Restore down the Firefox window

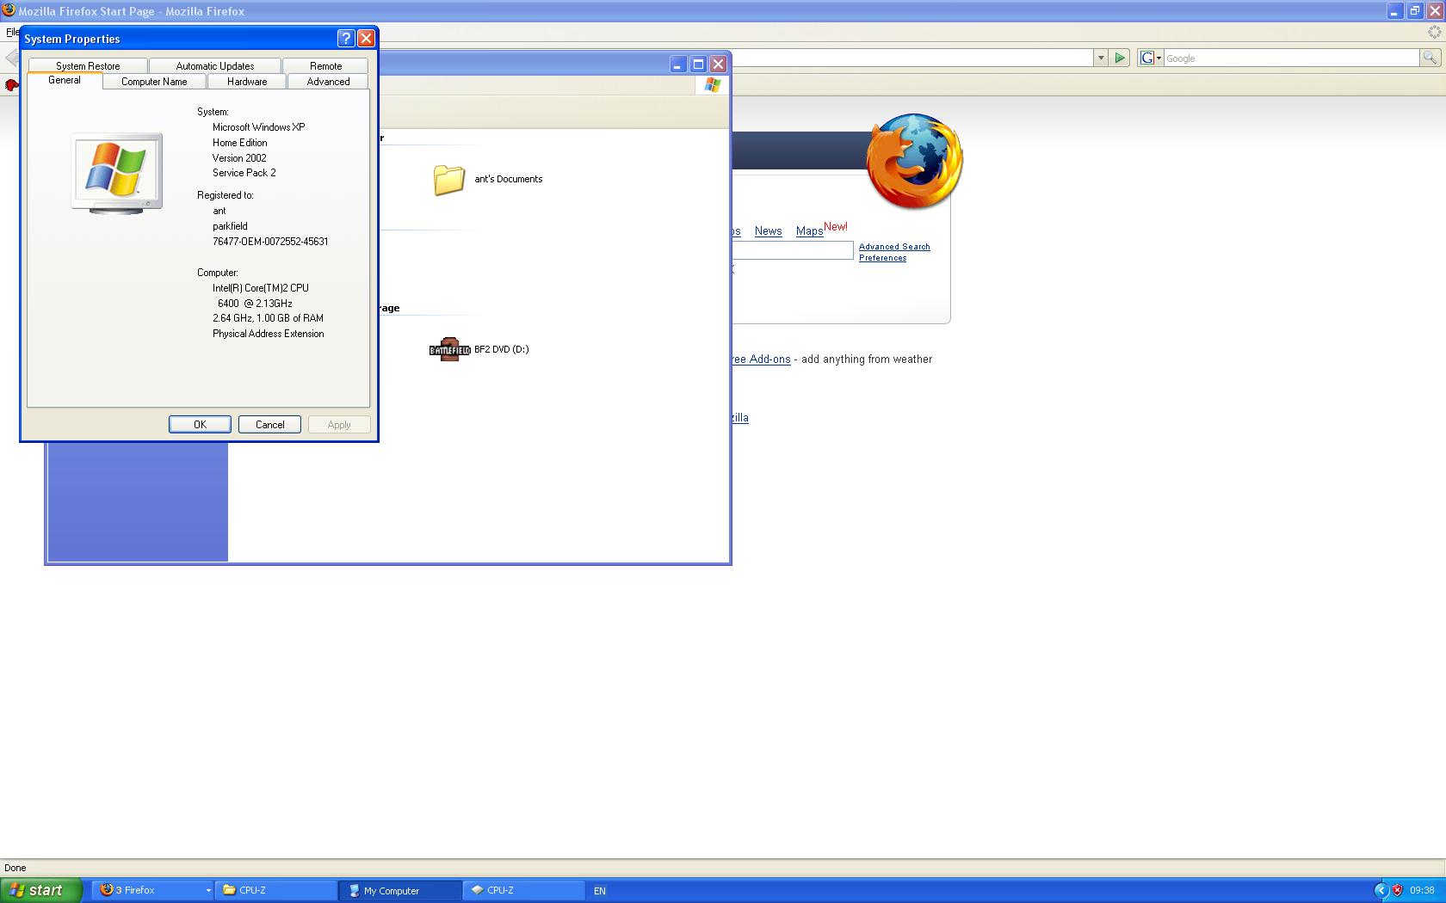point(1414,11)
